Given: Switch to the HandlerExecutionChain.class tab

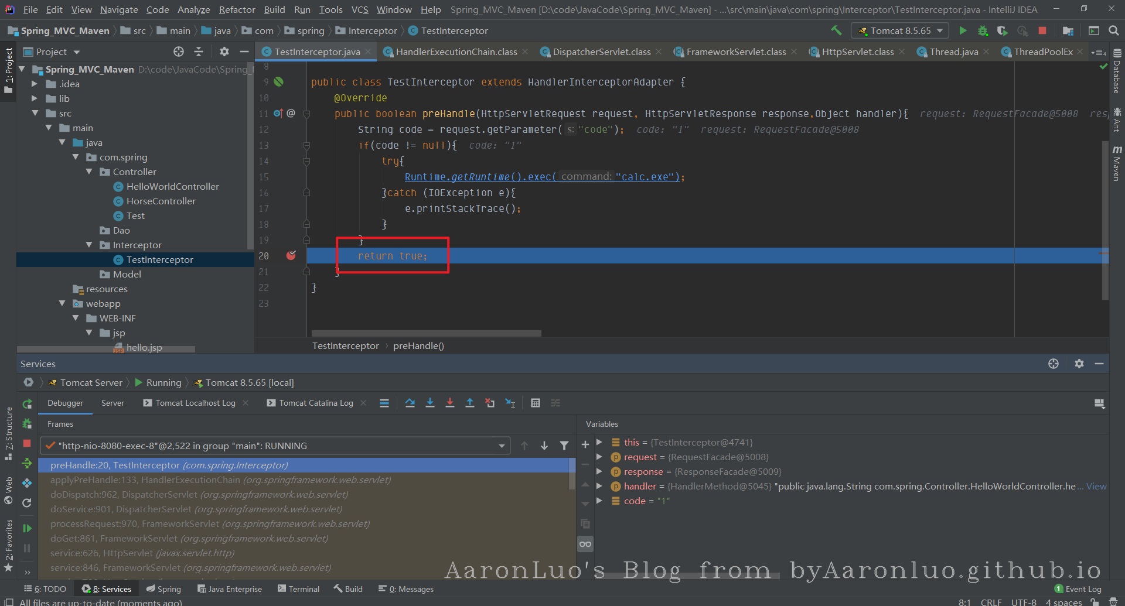Looking at the screenshot, I should pos(456,52).
